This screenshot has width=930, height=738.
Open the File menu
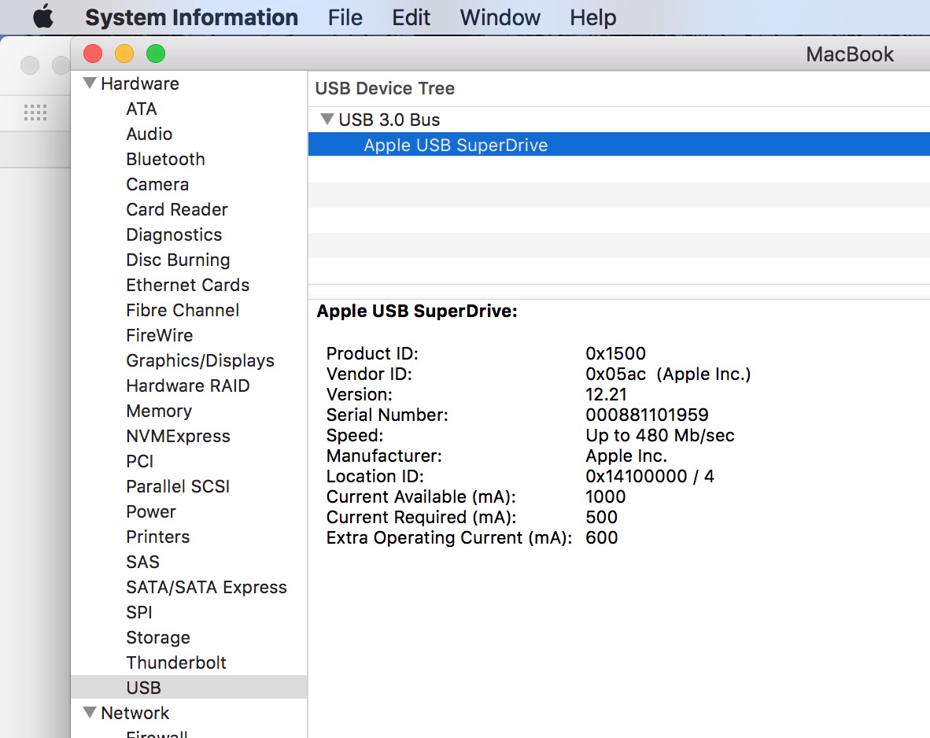(345, 17)
